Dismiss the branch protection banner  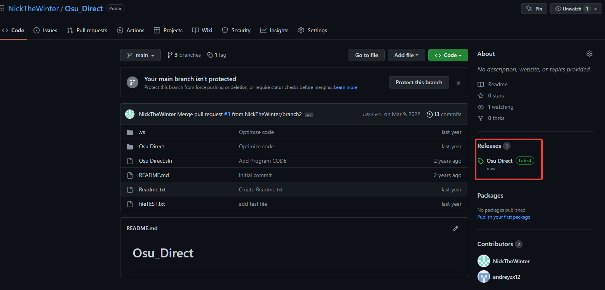click(458, 82)
